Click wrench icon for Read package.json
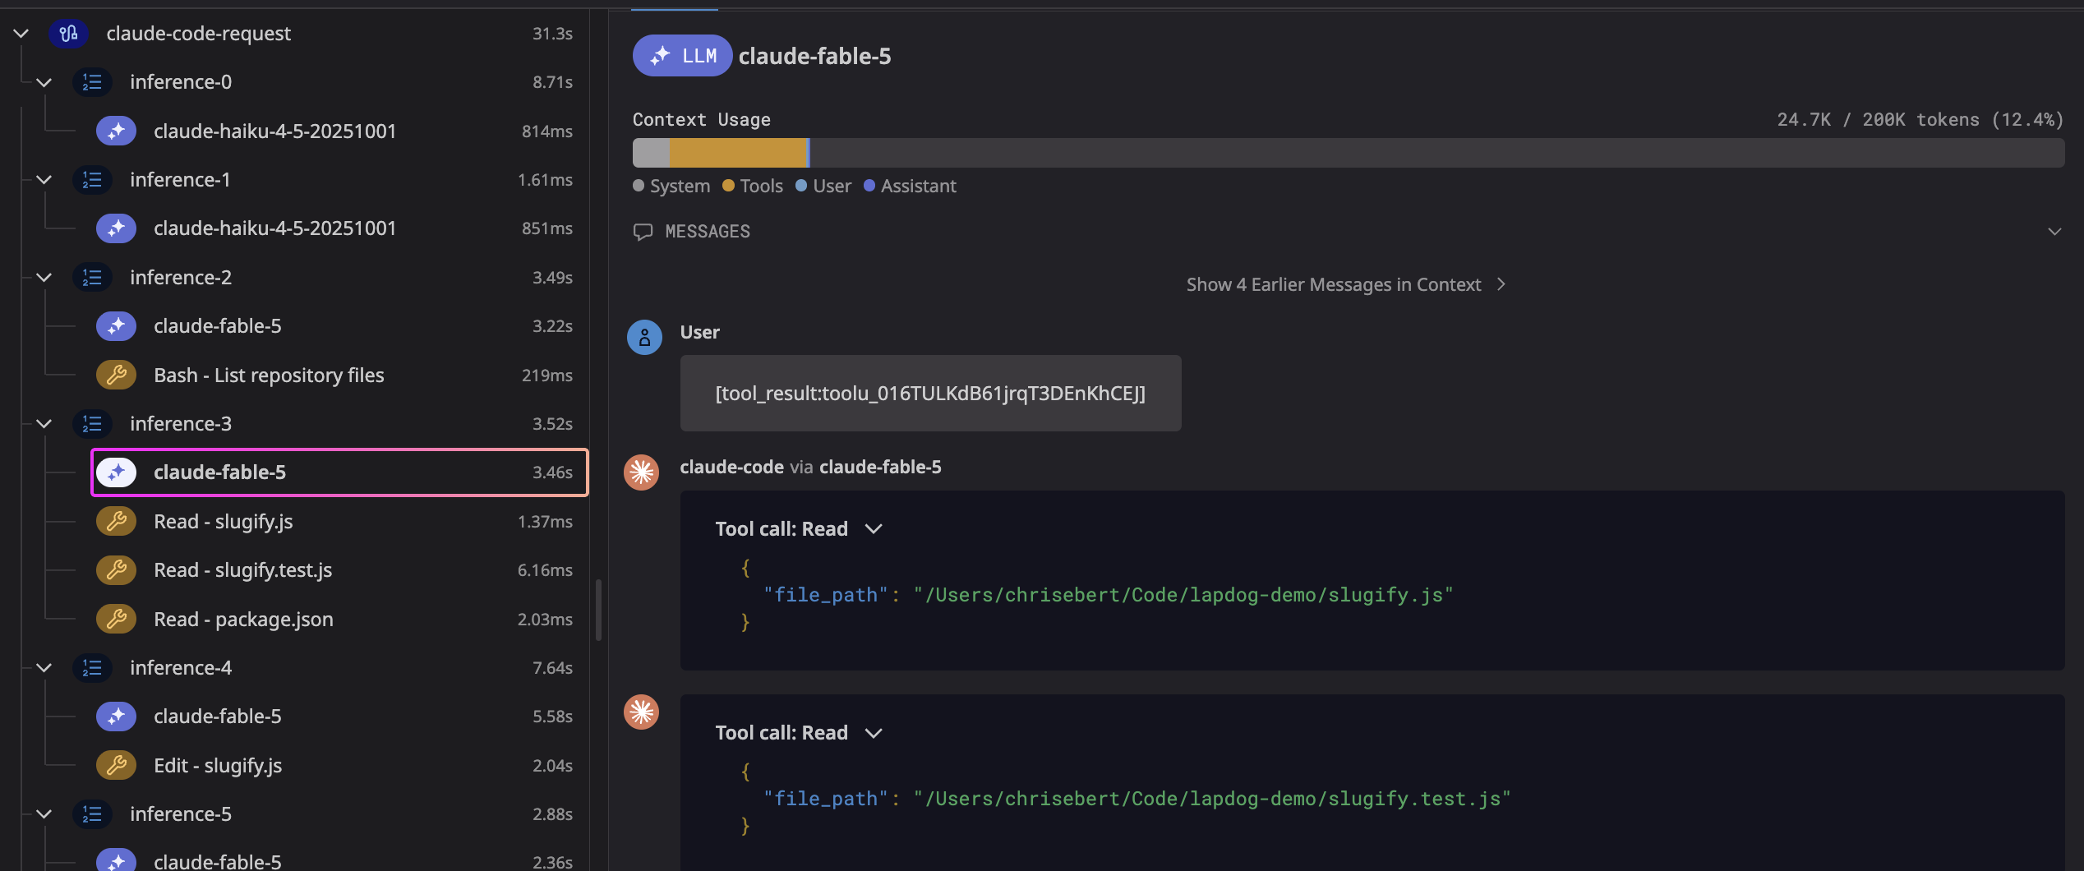Image resolution: width=2084 pixels, height=871 pixels. (116, 620)
